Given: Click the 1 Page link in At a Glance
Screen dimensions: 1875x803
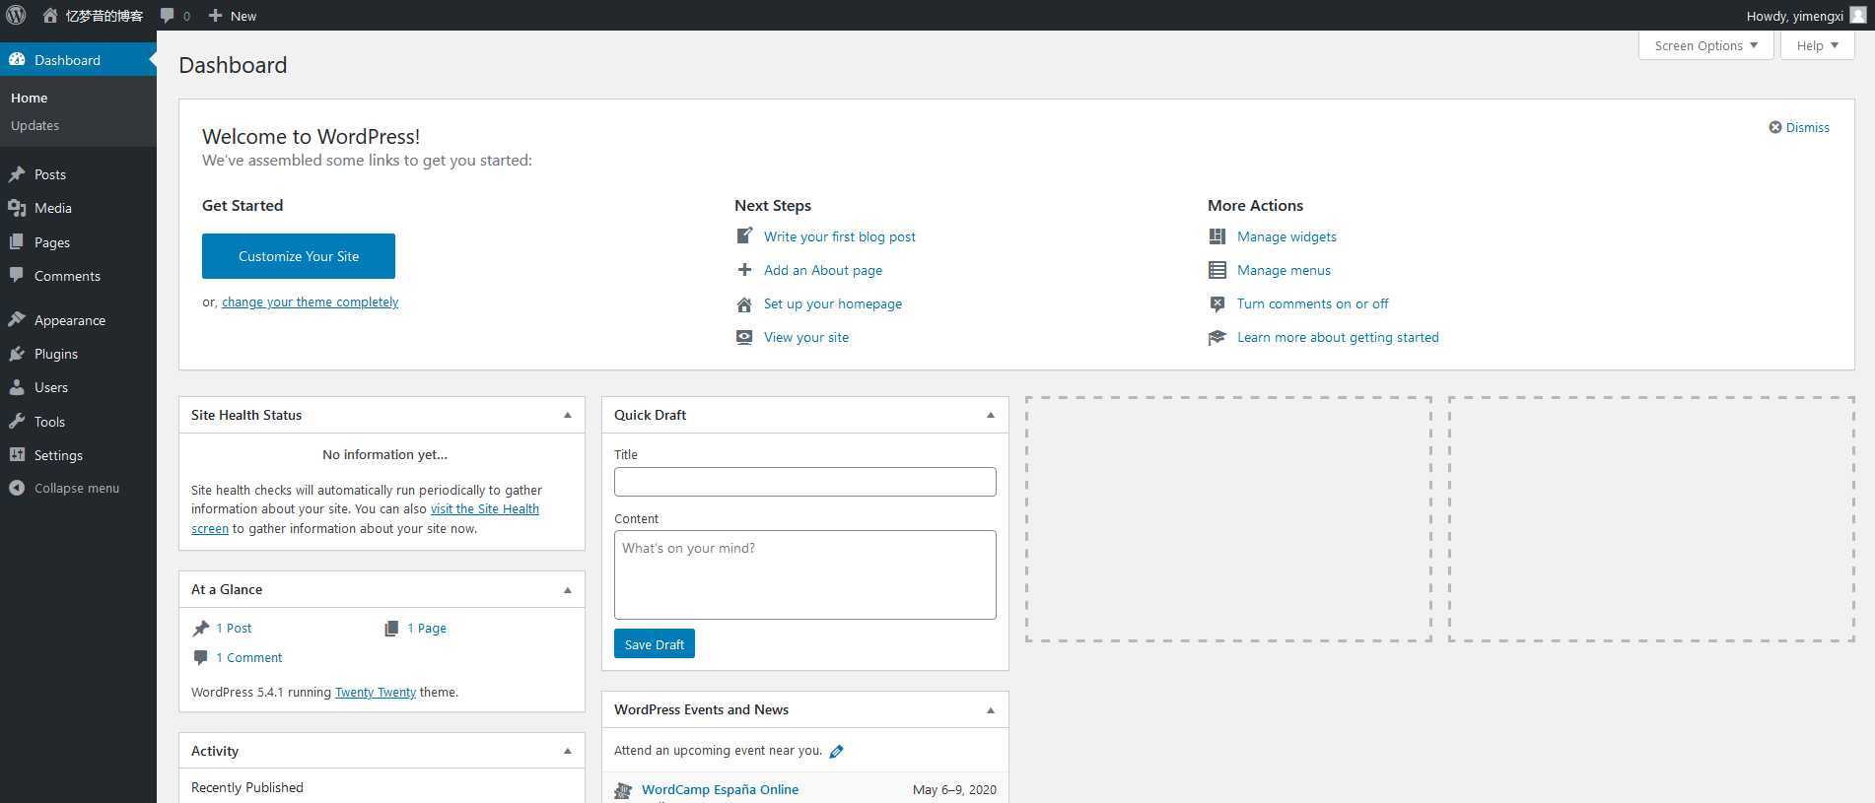Looking at the screenshot, I should pyautogui.click(x=427, y=628).
